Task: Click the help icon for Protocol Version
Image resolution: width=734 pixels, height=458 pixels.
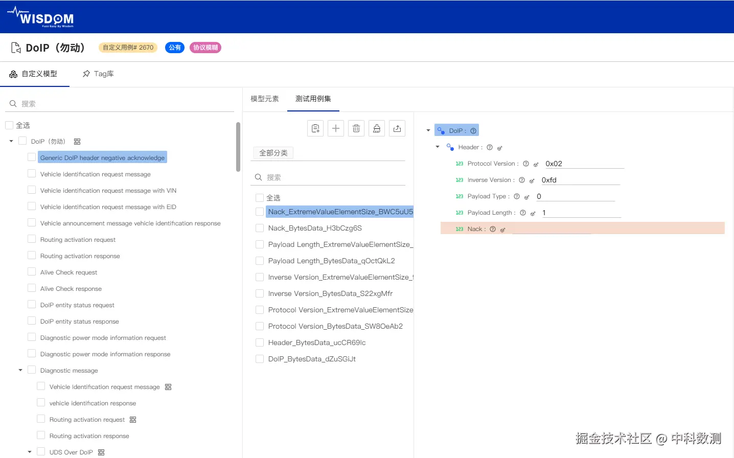Action: 526,164
